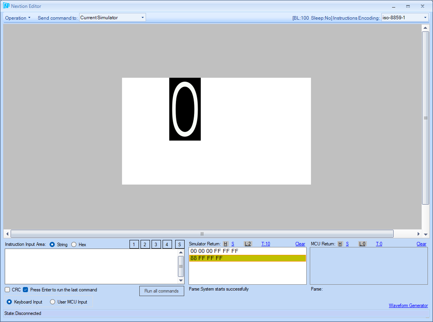The image size is (433, 322).
Task: Click Run all commands button
Action: [x=161, y=291]
